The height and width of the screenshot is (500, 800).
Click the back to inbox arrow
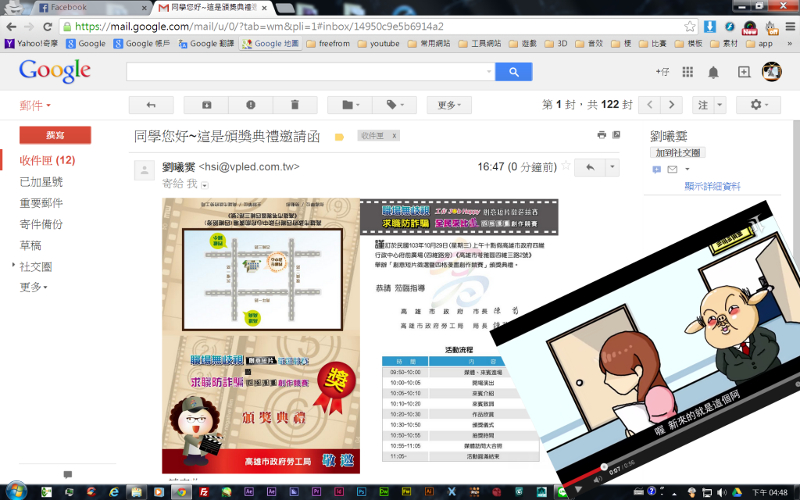coord(151,105)
